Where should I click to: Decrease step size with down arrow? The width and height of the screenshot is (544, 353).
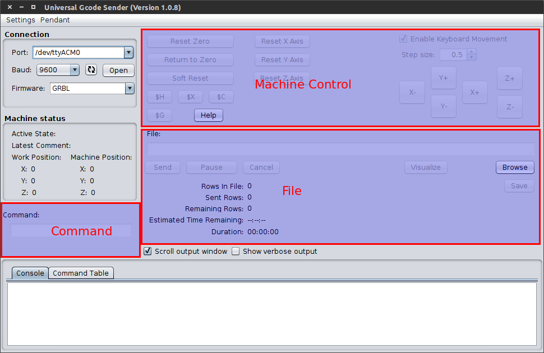pyautogui.click(x=472, y=57)
